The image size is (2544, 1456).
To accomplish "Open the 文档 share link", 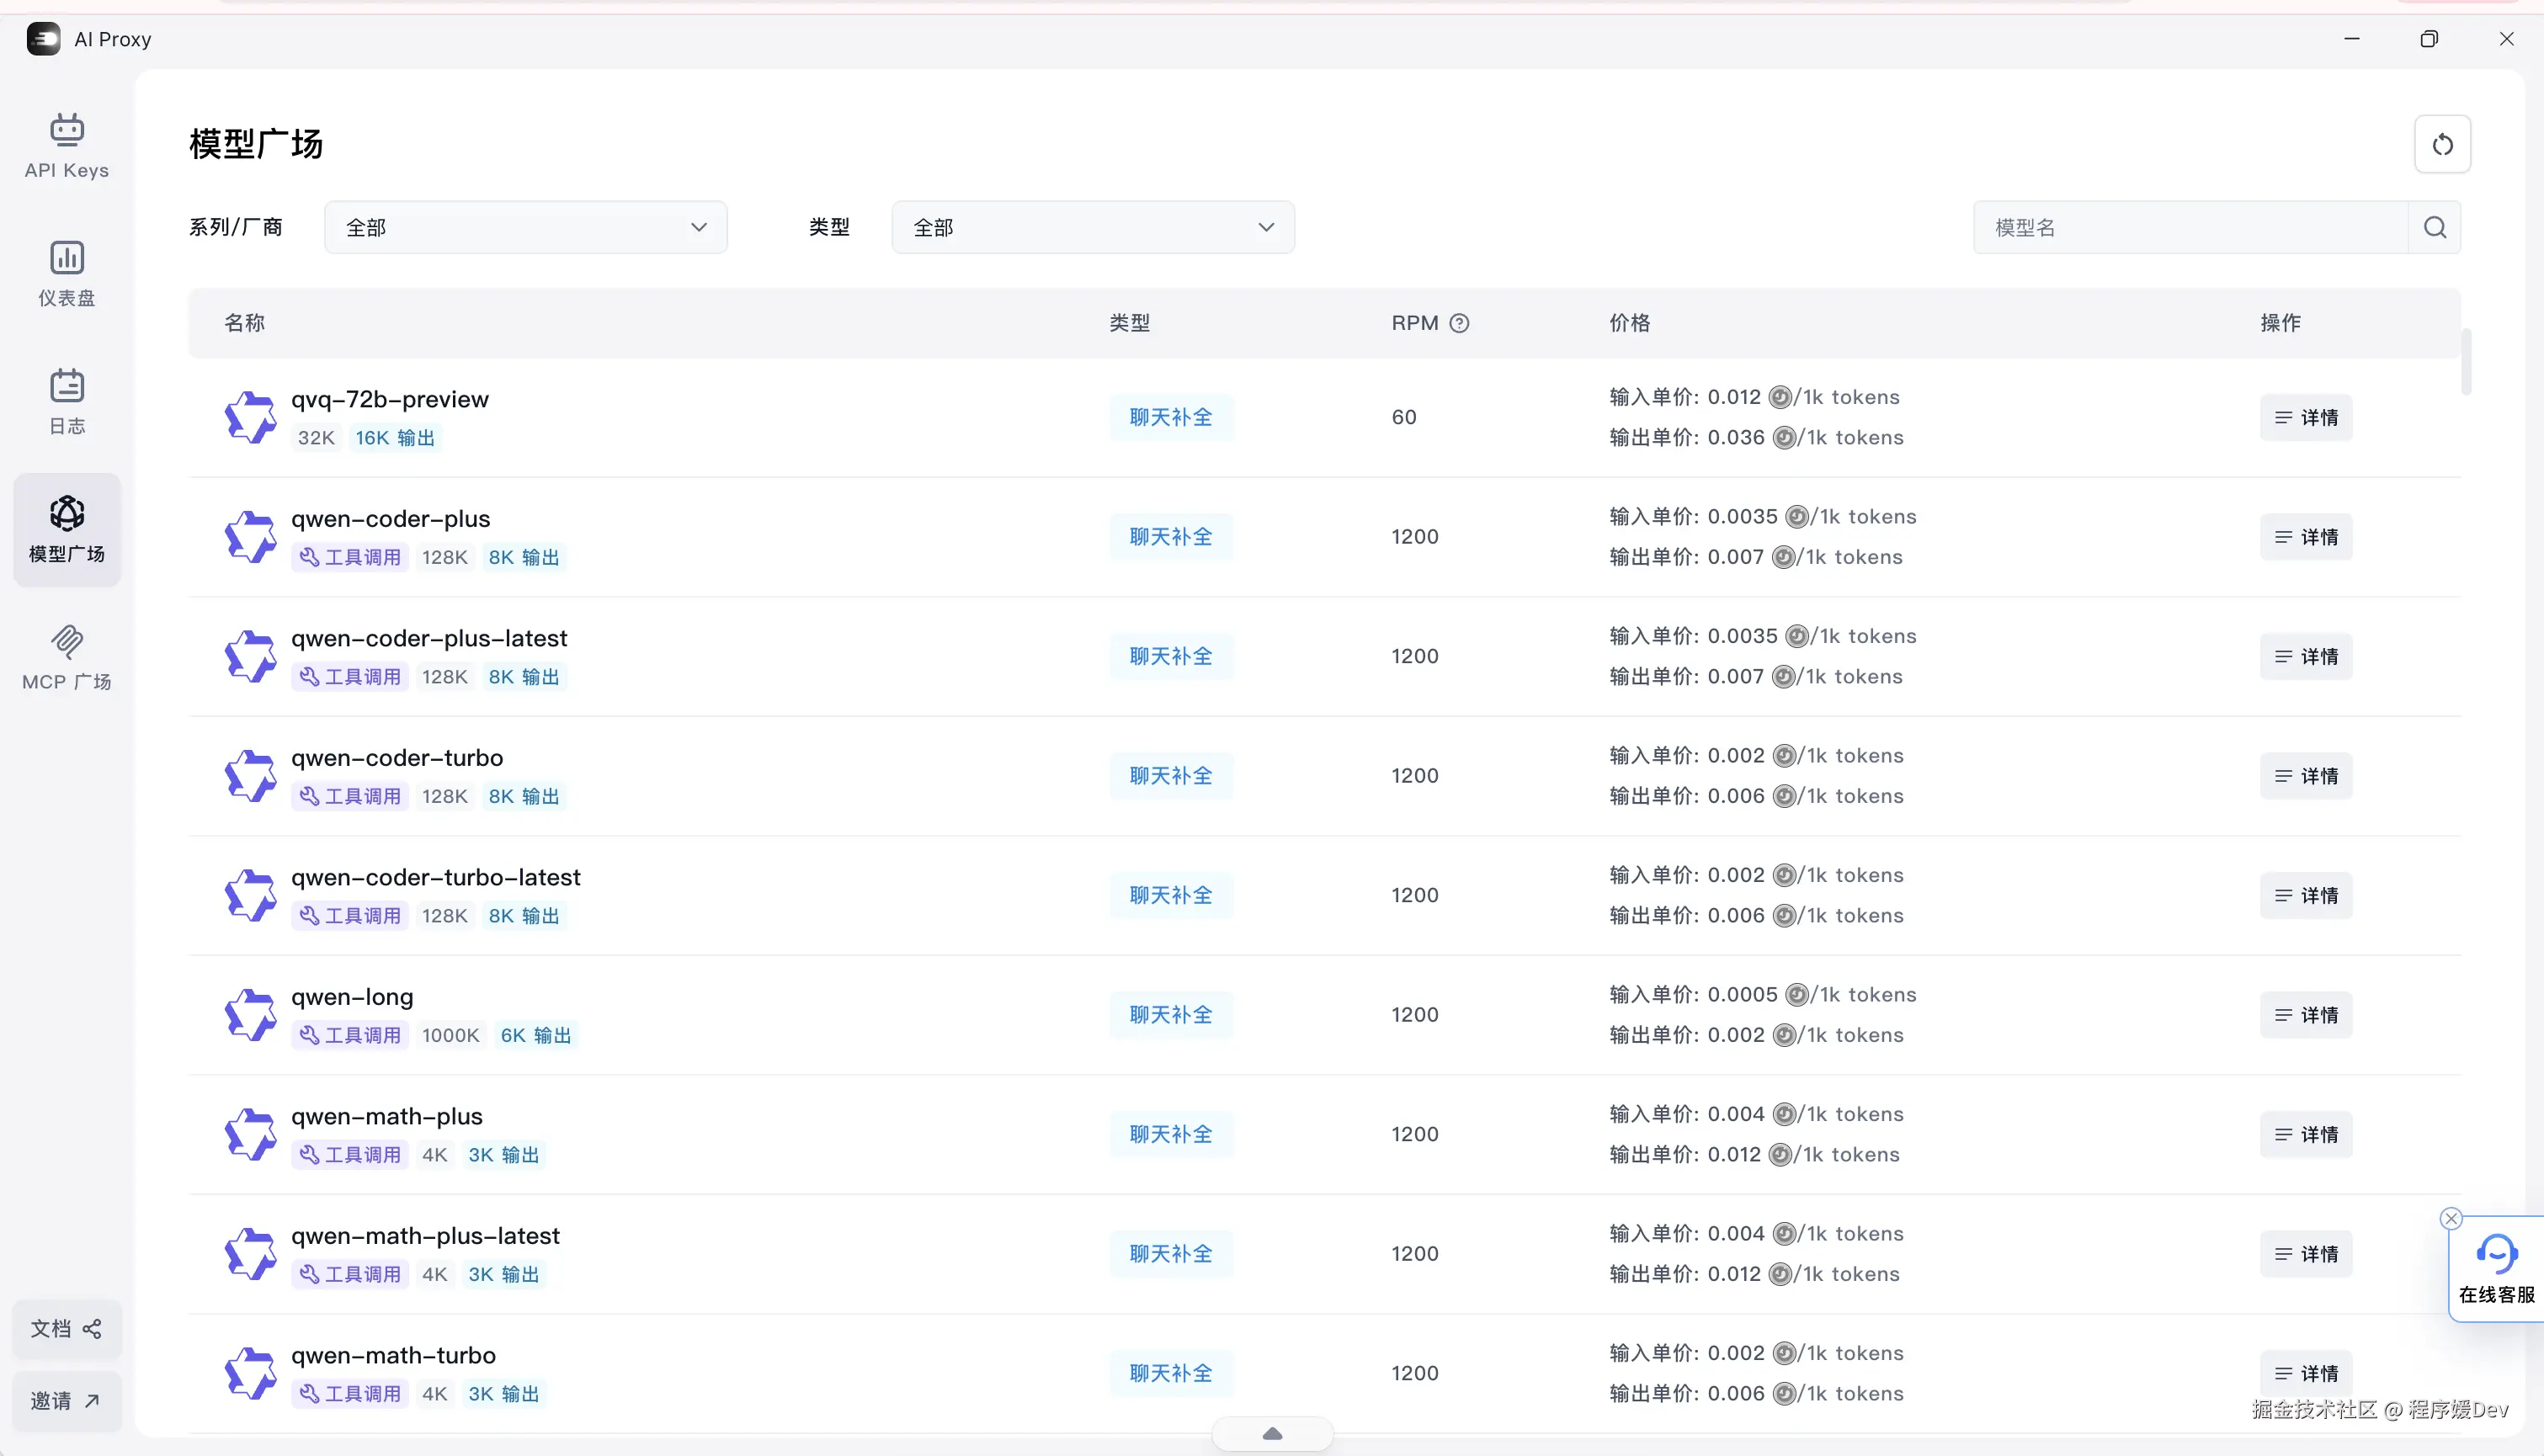I will [x=67, y=1329].
